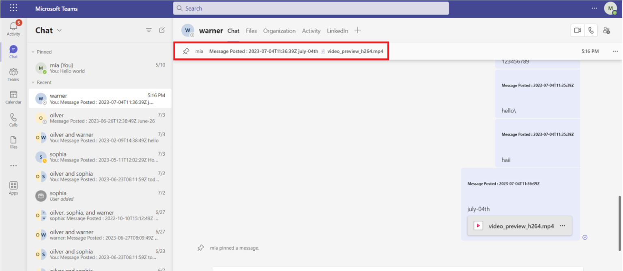Open the Chat dropdown arrow
Viewport: 623px width, 271px height.
coord(58,30)
